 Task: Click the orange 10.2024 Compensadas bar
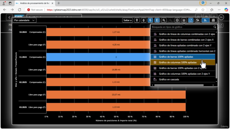(98, 32)
